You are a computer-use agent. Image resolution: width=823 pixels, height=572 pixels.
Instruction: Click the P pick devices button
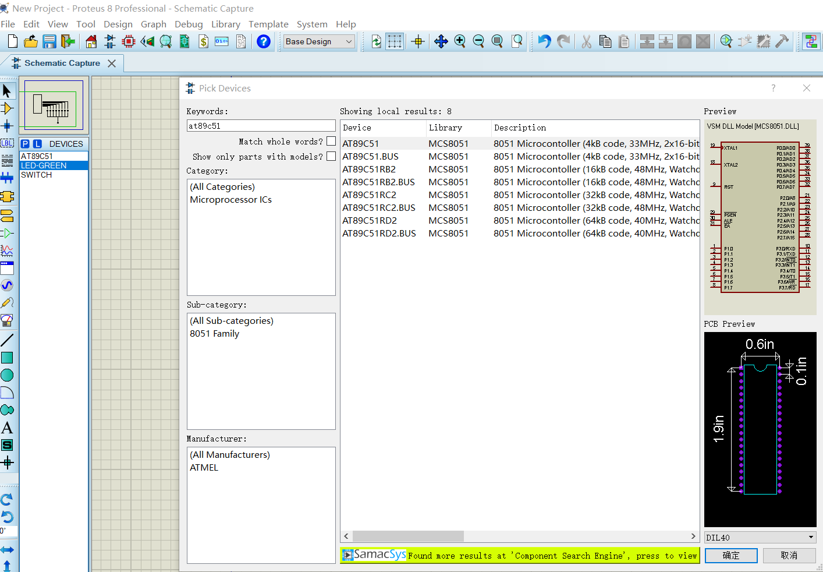pos(25,144)
